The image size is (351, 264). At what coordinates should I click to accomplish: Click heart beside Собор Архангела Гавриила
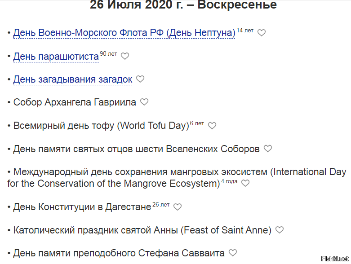144,102
